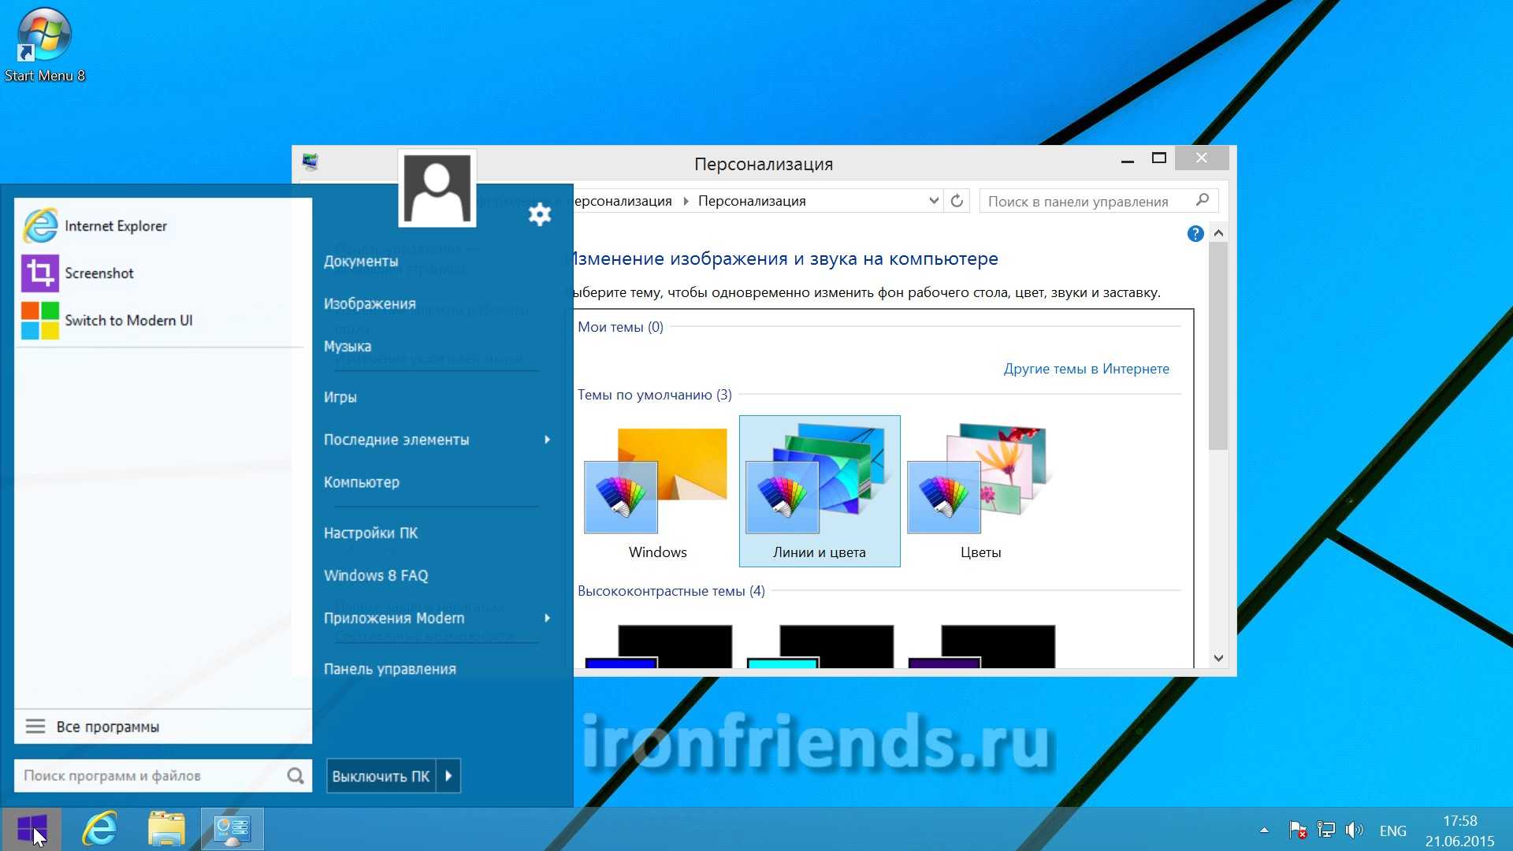Open Панель управления menu entry

389,669
